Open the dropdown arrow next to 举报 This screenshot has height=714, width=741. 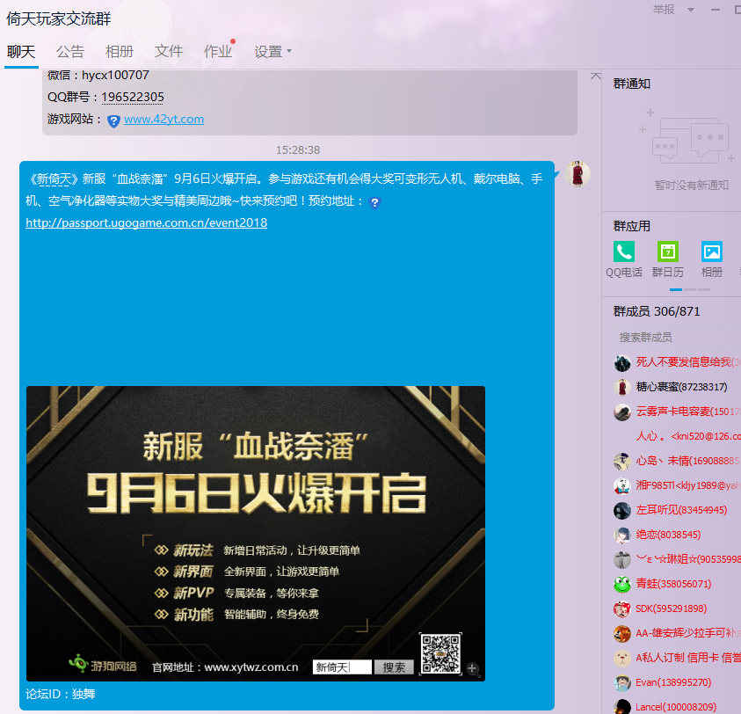point(690,10)
